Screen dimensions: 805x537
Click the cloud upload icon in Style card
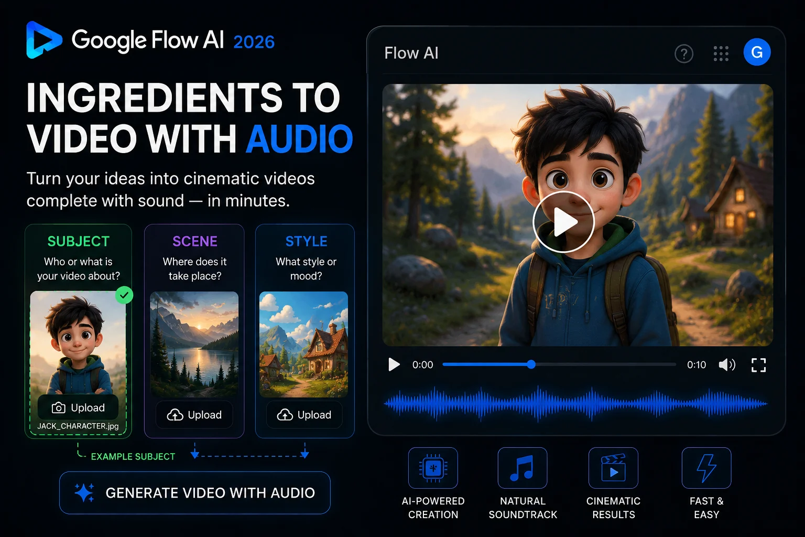[x=285, y=415]
